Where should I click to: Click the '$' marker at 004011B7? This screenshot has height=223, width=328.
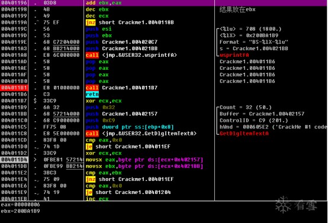[x=35, y=101]
